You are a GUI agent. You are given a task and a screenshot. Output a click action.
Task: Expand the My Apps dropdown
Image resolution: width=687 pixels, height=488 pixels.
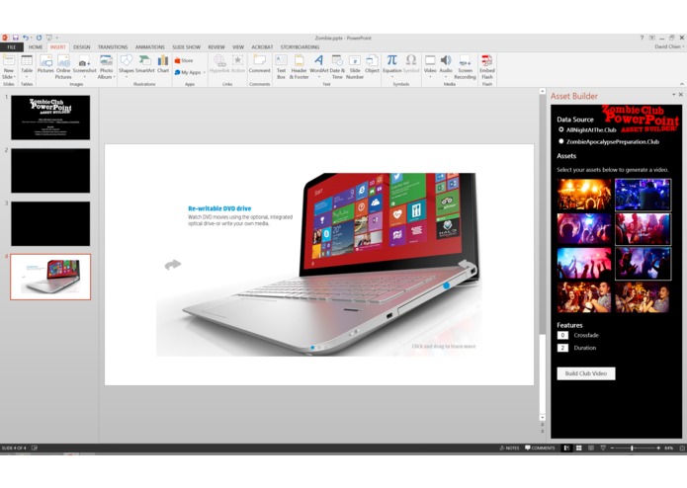coord(205,73)
